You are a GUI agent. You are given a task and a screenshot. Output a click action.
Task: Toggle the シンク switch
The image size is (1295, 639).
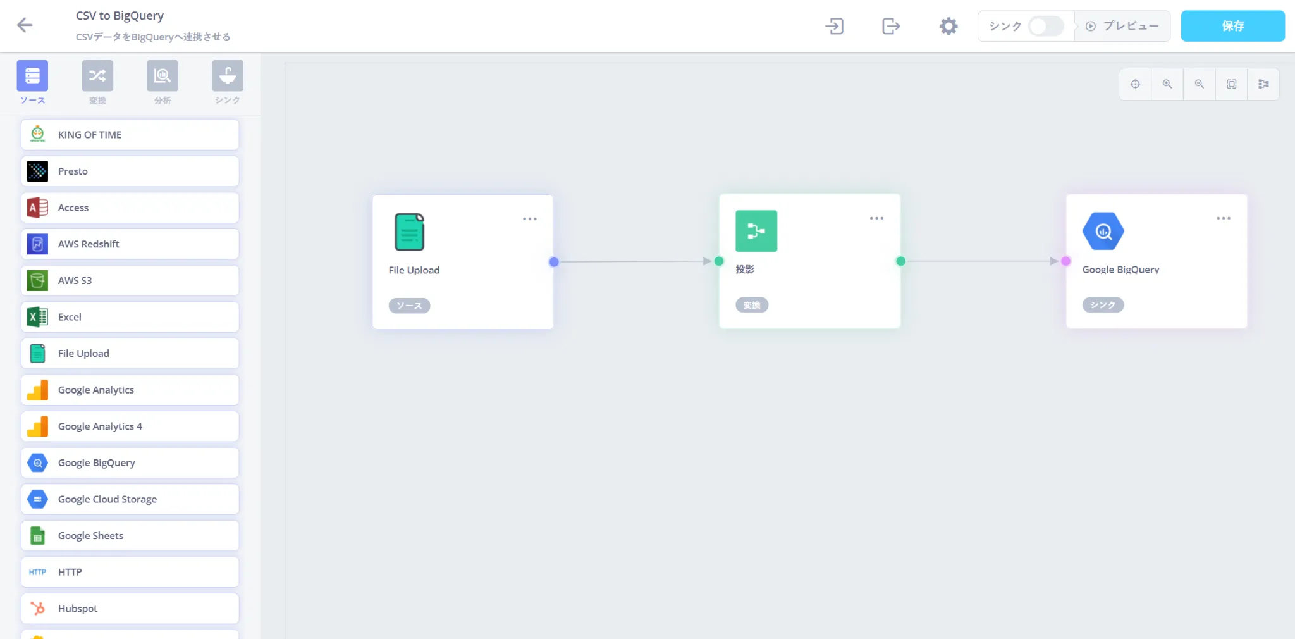pos(1045,26)
